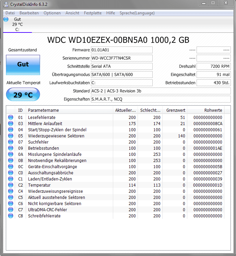This screenshot has height=256, width=236.
Task: Click the Gesamtzustand label
Action: tap(23, 50)
